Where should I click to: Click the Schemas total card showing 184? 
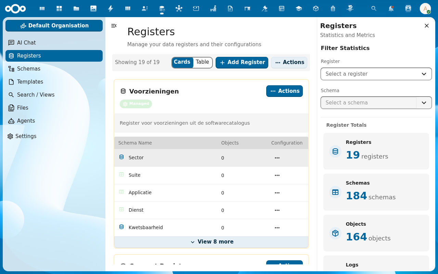pos(376,192)
